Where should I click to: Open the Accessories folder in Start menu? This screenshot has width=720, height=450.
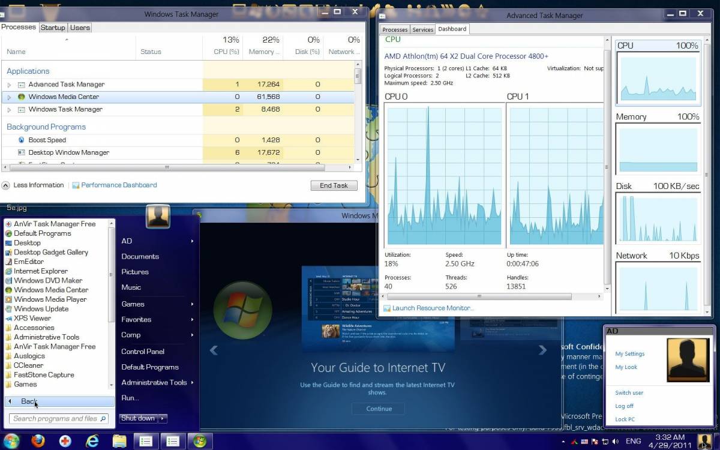34,328
